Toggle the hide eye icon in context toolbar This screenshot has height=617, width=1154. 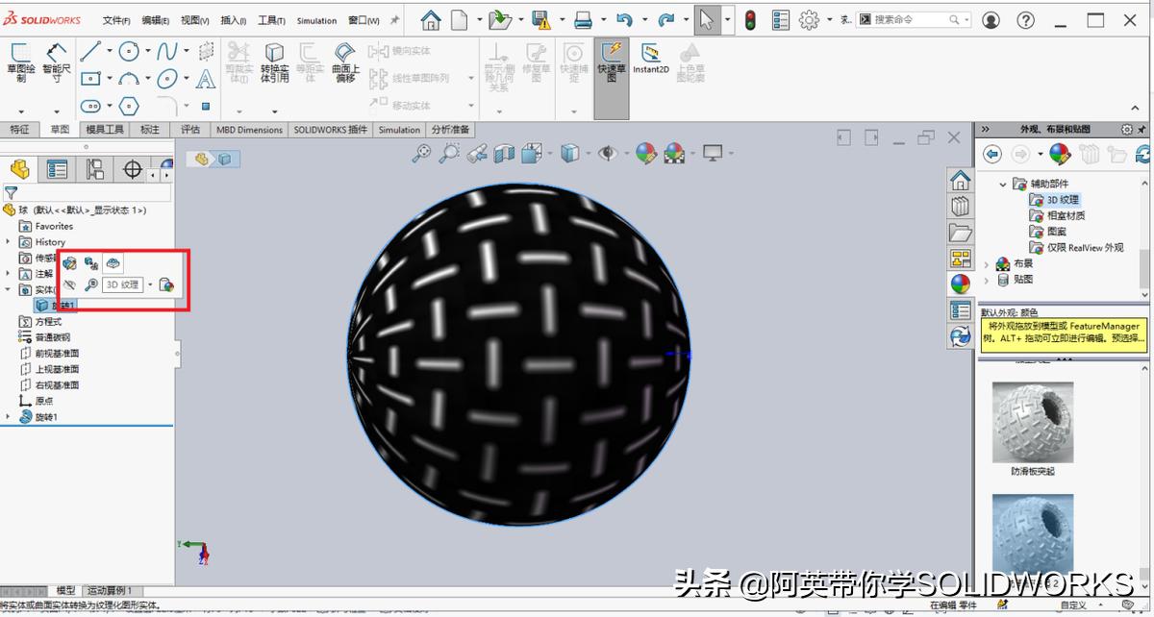[x=70, y=284]
